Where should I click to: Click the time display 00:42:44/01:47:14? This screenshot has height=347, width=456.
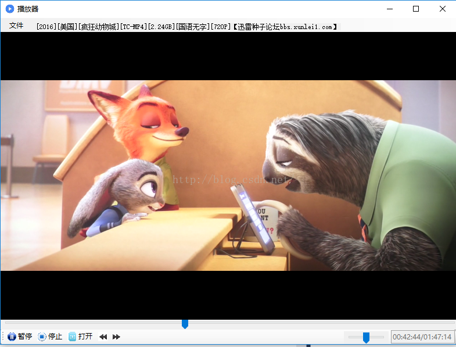[422, 337]
